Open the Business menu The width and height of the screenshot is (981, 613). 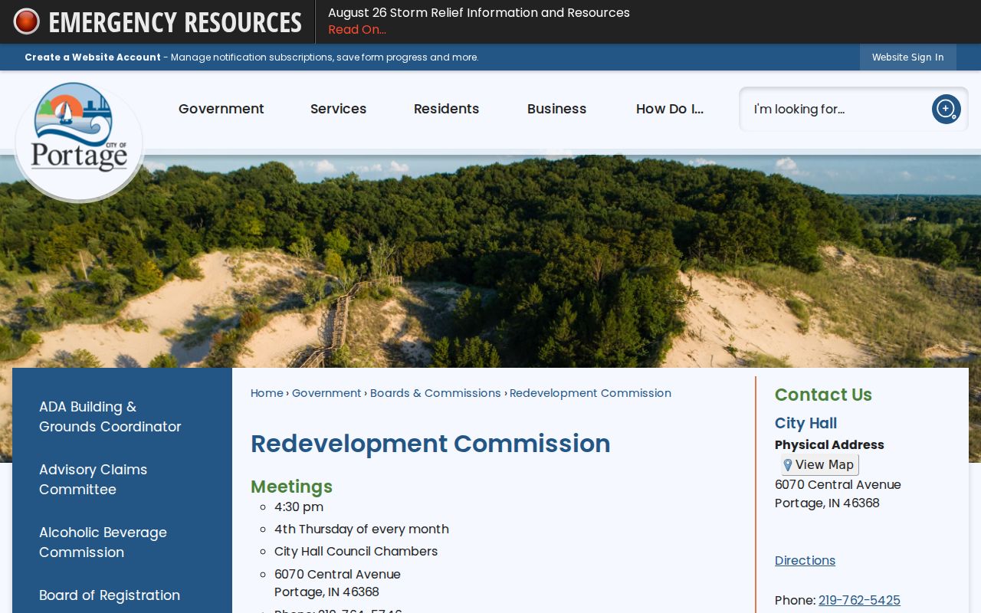(x=556, y=109)
